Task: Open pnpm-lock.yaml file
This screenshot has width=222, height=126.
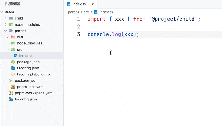Action: [x=31, y=87]
